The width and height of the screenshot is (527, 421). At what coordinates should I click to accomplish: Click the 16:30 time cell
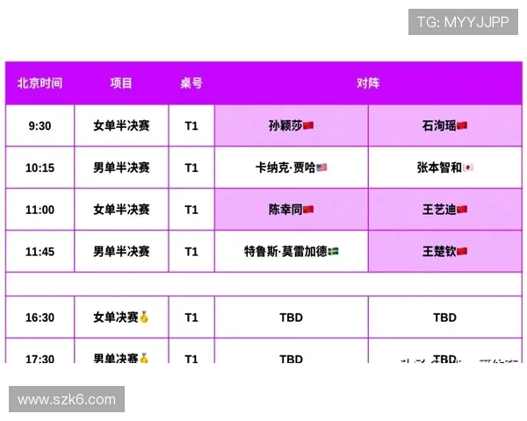tap(40, 318)
